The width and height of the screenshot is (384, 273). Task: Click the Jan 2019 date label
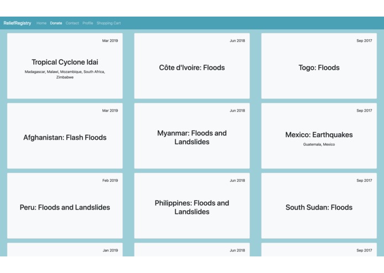pos(110,250)
